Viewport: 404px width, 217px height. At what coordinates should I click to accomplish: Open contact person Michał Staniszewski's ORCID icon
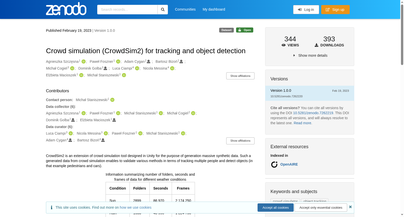[x=112, y=100]
